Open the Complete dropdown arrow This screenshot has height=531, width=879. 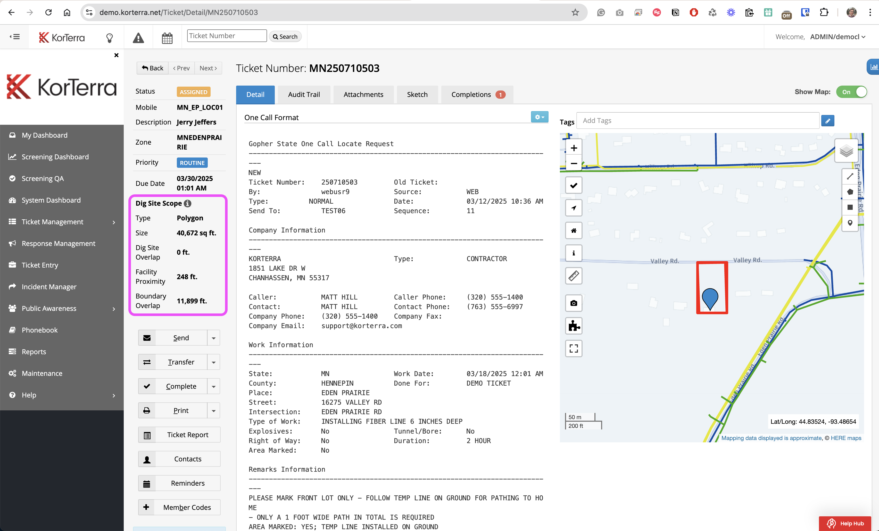(x=213, y=387)
